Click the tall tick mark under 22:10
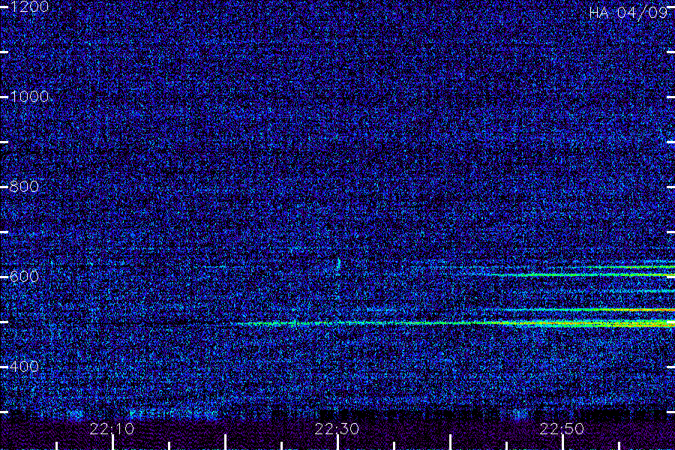Screen dimensions: 675x450 [x=112, y=442]
